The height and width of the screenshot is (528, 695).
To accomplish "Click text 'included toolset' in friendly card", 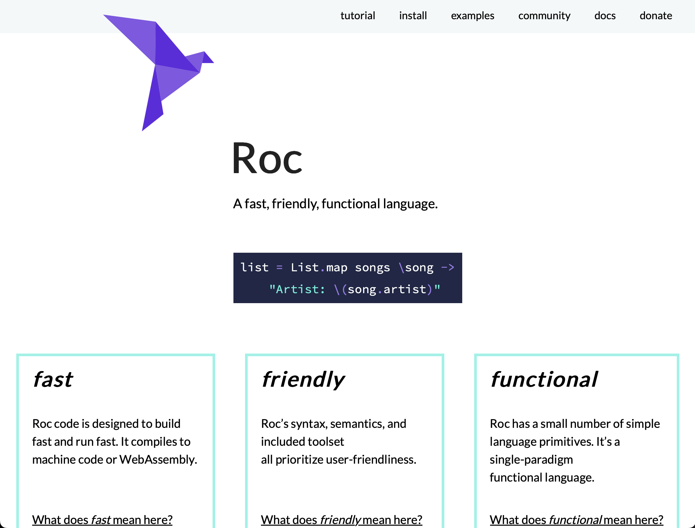I will (x=302, y=442).
